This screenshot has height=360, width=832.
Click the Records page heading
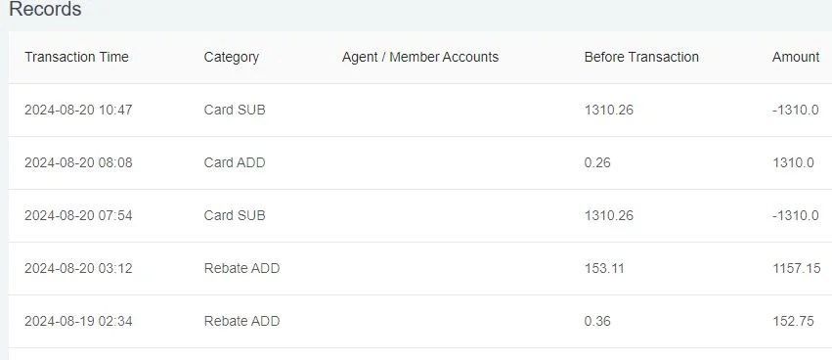(45, 9)
